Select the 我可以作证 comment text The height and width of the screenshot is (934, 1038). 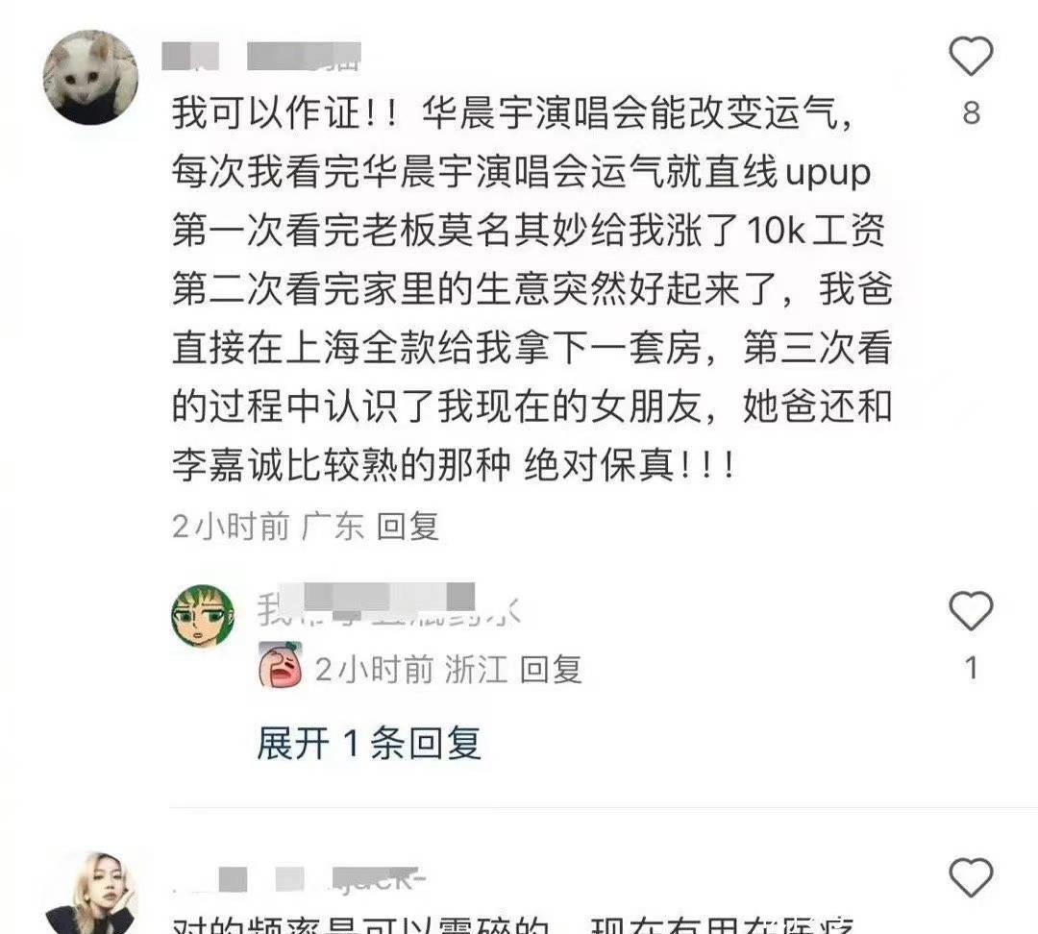[x=531, y=289]
